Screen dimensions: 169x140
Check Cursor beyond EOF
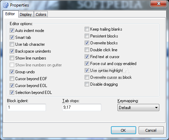[12, 79]
